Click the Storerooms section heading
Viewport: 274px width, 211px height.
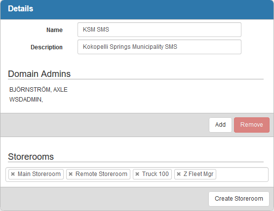31,157
